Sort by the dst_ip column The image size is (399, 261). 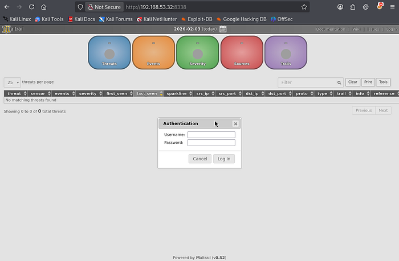pyautogui.click(x=254, y=93)
